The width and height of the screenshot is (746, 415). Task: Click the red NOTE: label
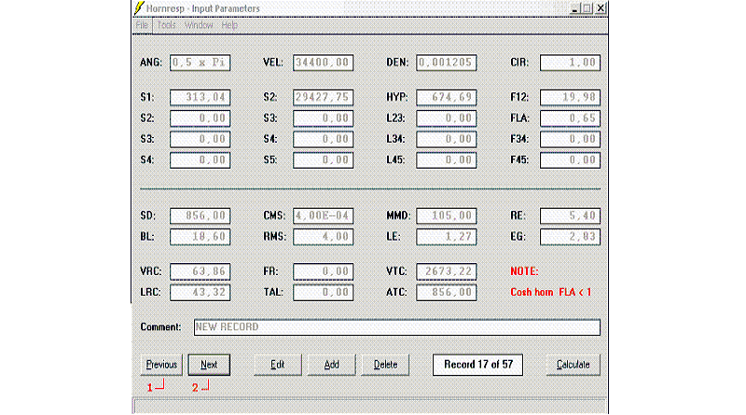524,271
